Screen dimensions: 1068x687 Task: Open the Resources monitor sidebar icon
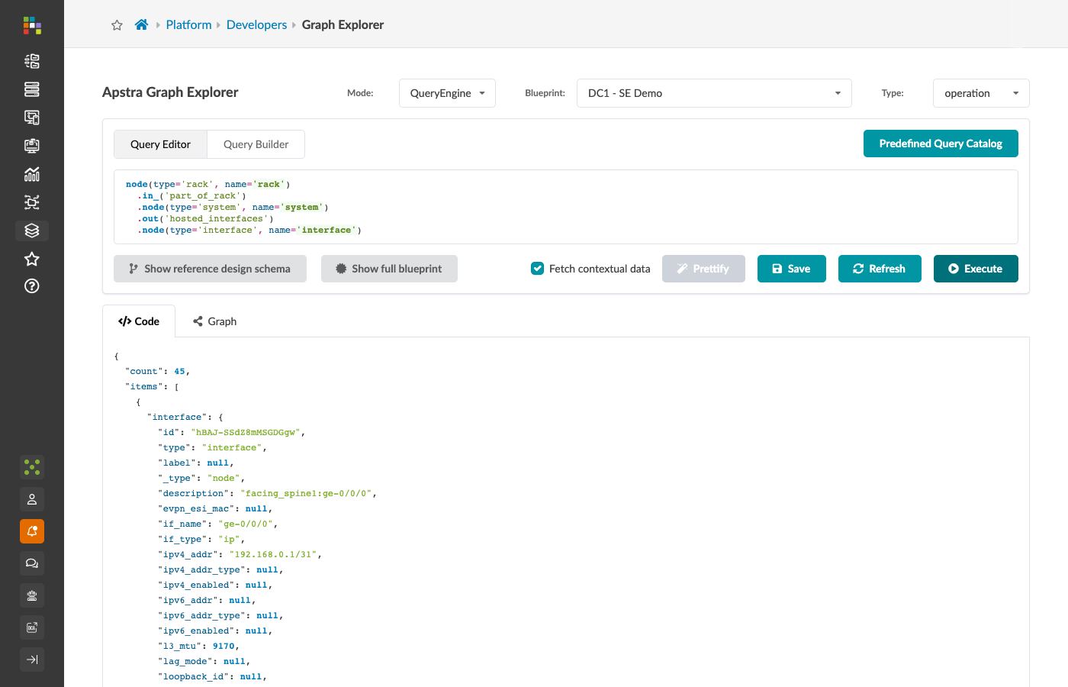click(32, 146)
